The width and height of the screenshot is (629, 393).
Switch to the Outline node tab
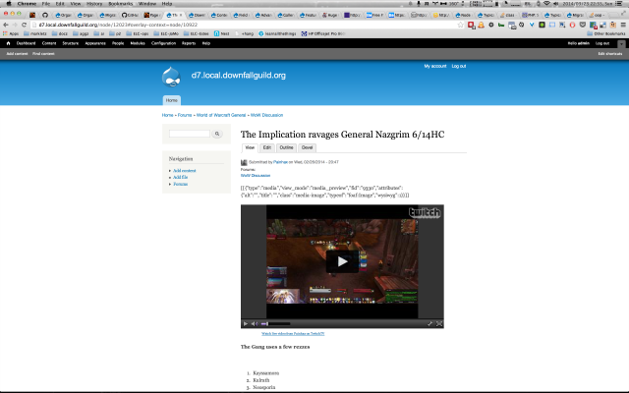[286, 147]
